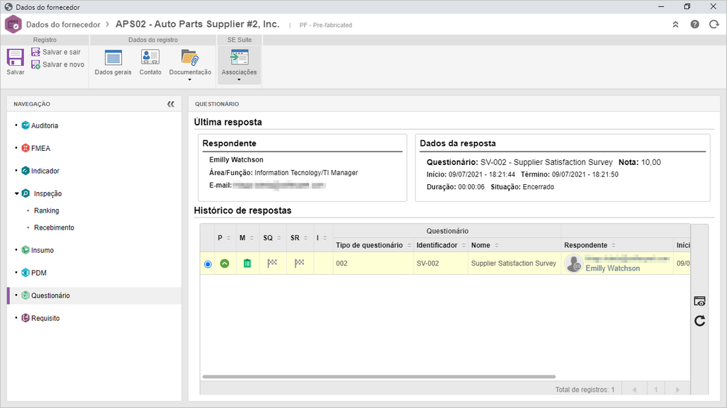Image resolution: width=727 pixels, height=408 pixels.
Task: Sort by the I column
Action: (325, 238)
